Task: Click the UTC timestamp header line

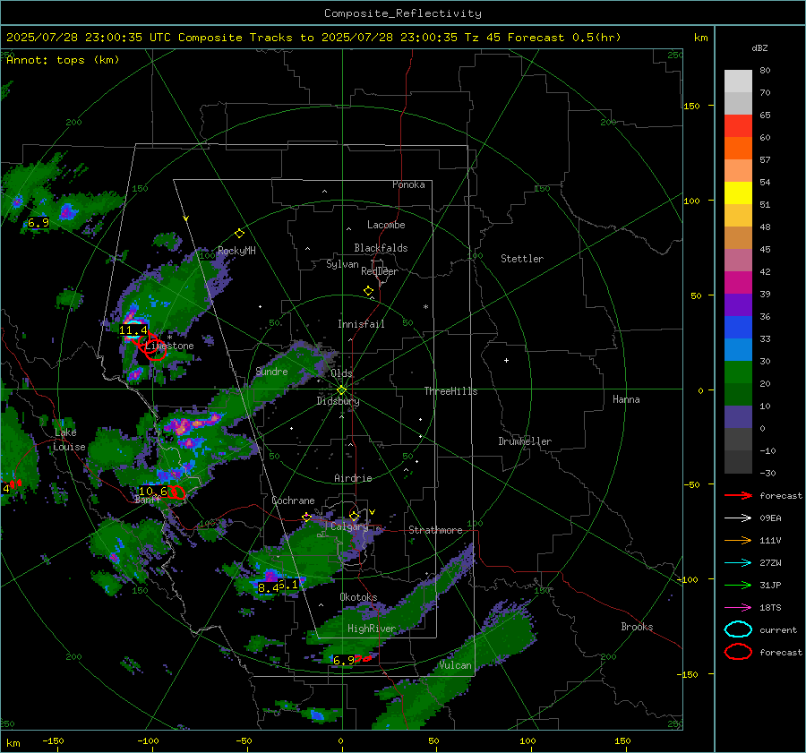Action: click(x=313, y=38)
